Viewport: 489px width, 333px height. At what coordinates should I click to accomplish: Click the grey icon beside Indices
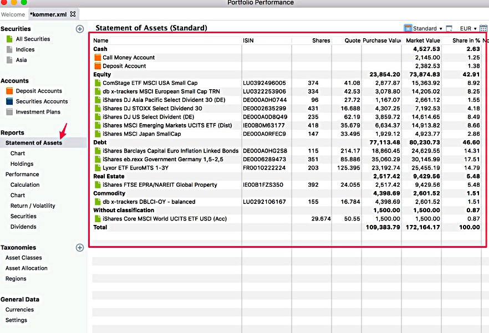point(9,49)
